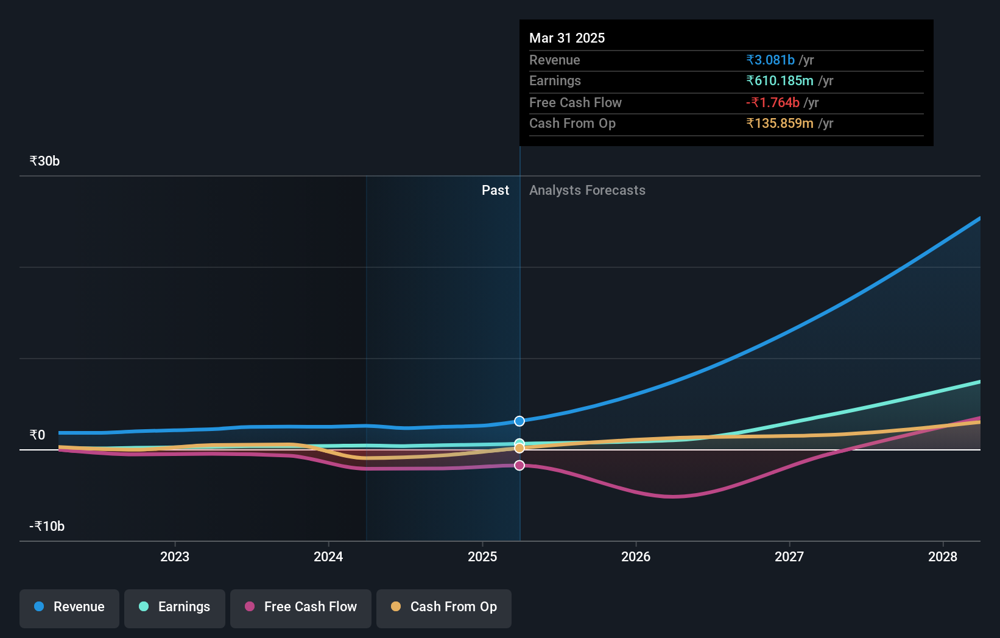Click the Earnings row label in tooltip
The height and width of the screenshot is (638, 1000).
[555, 81]
